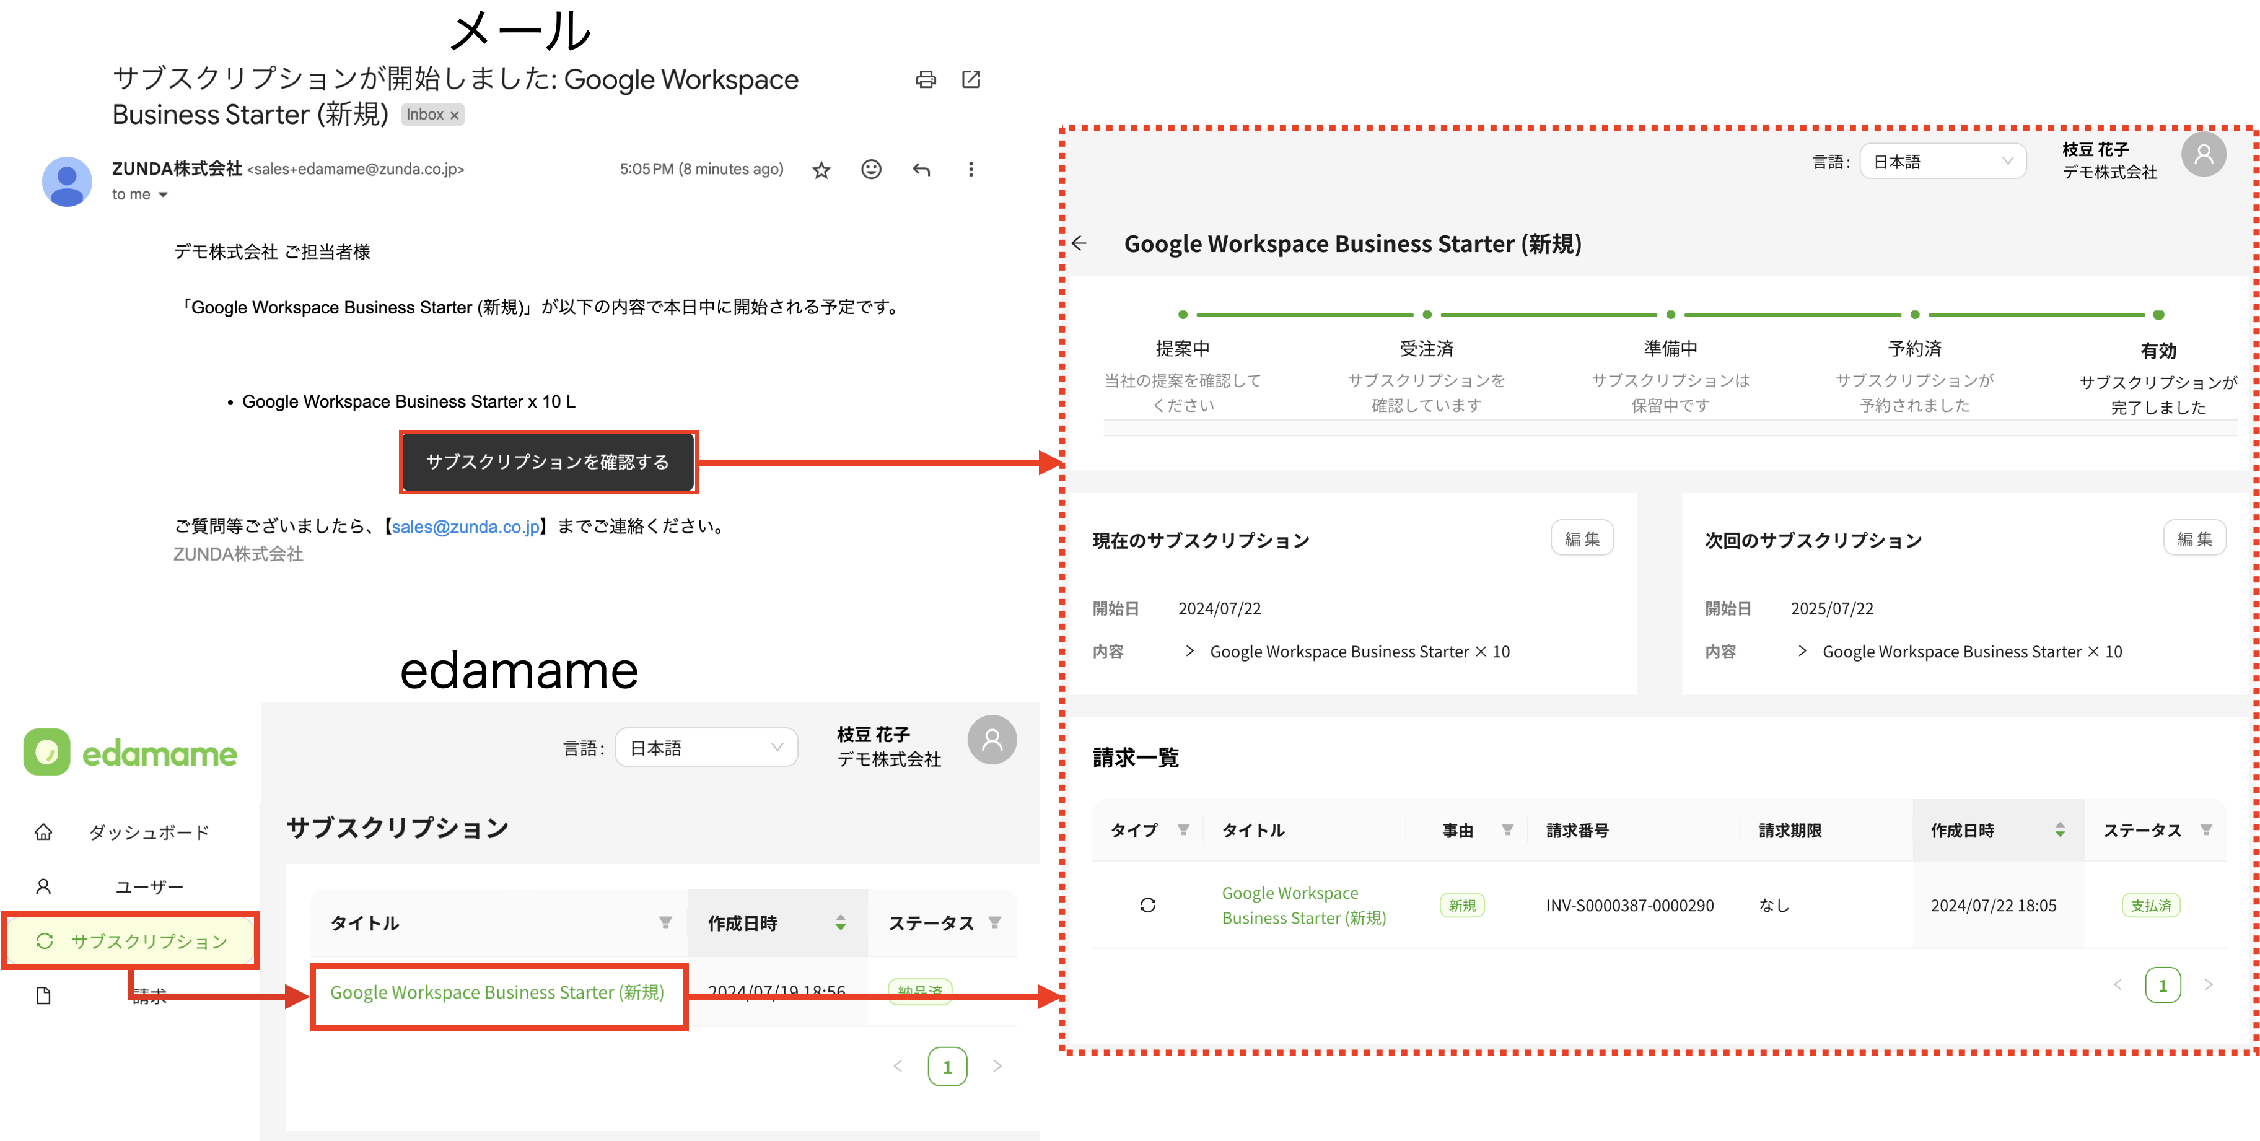Click the 2025/07/22 next start date
The image size is (2260, 1141).
coord(1832,609)
